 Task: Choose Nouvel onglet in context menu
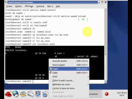69,65
